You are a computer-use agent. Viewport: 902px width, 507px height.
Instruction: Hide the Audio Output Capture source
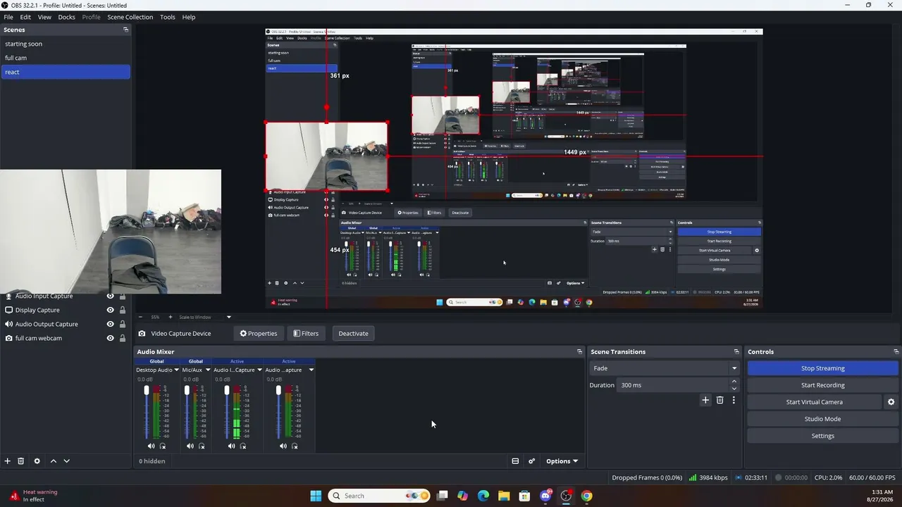(x=110, y=324)
